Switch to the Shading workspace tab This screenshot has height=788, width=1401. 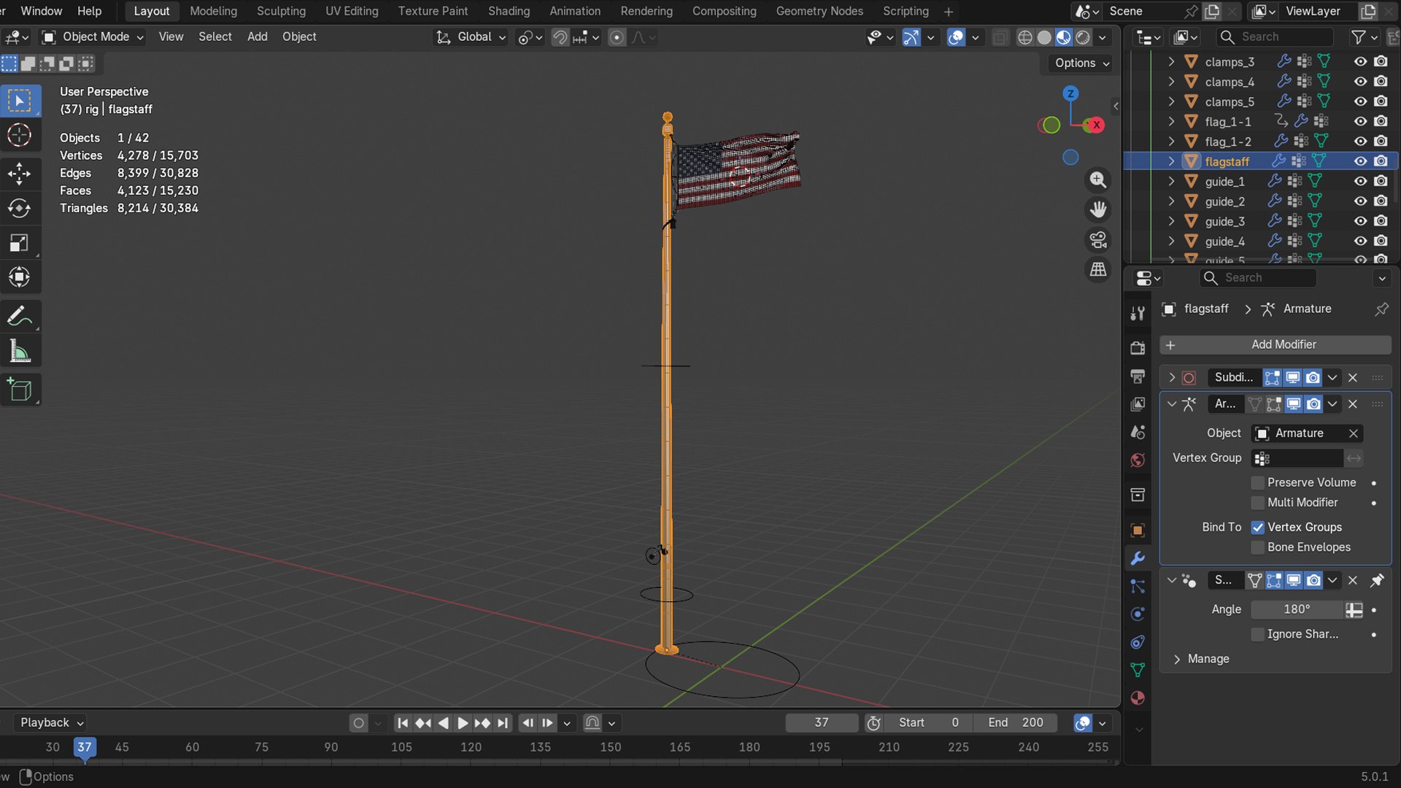(509, 11)
